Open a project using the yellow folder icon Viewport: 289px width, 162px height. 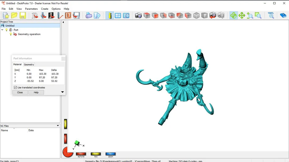[14, 15]
